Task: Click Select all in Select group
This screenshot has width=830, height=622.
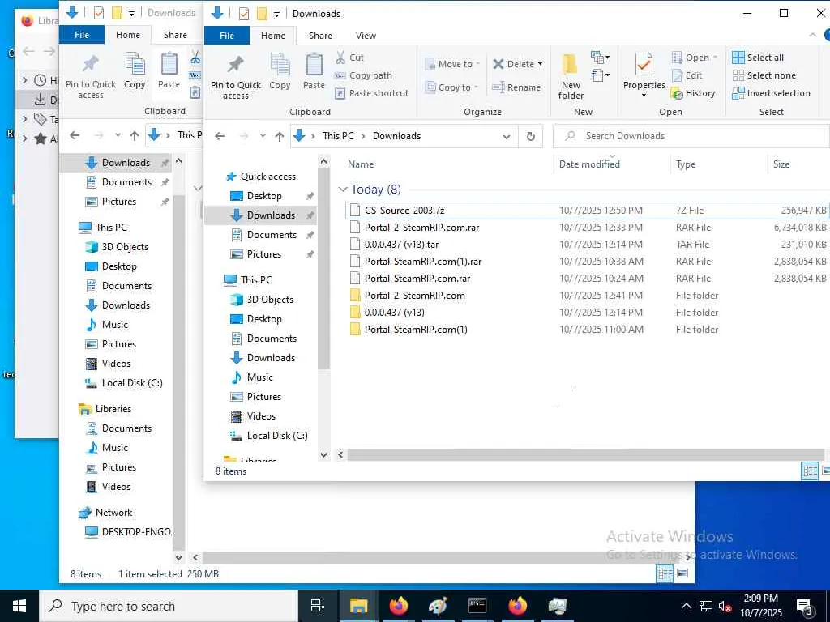Action: (x=758, y=58)
